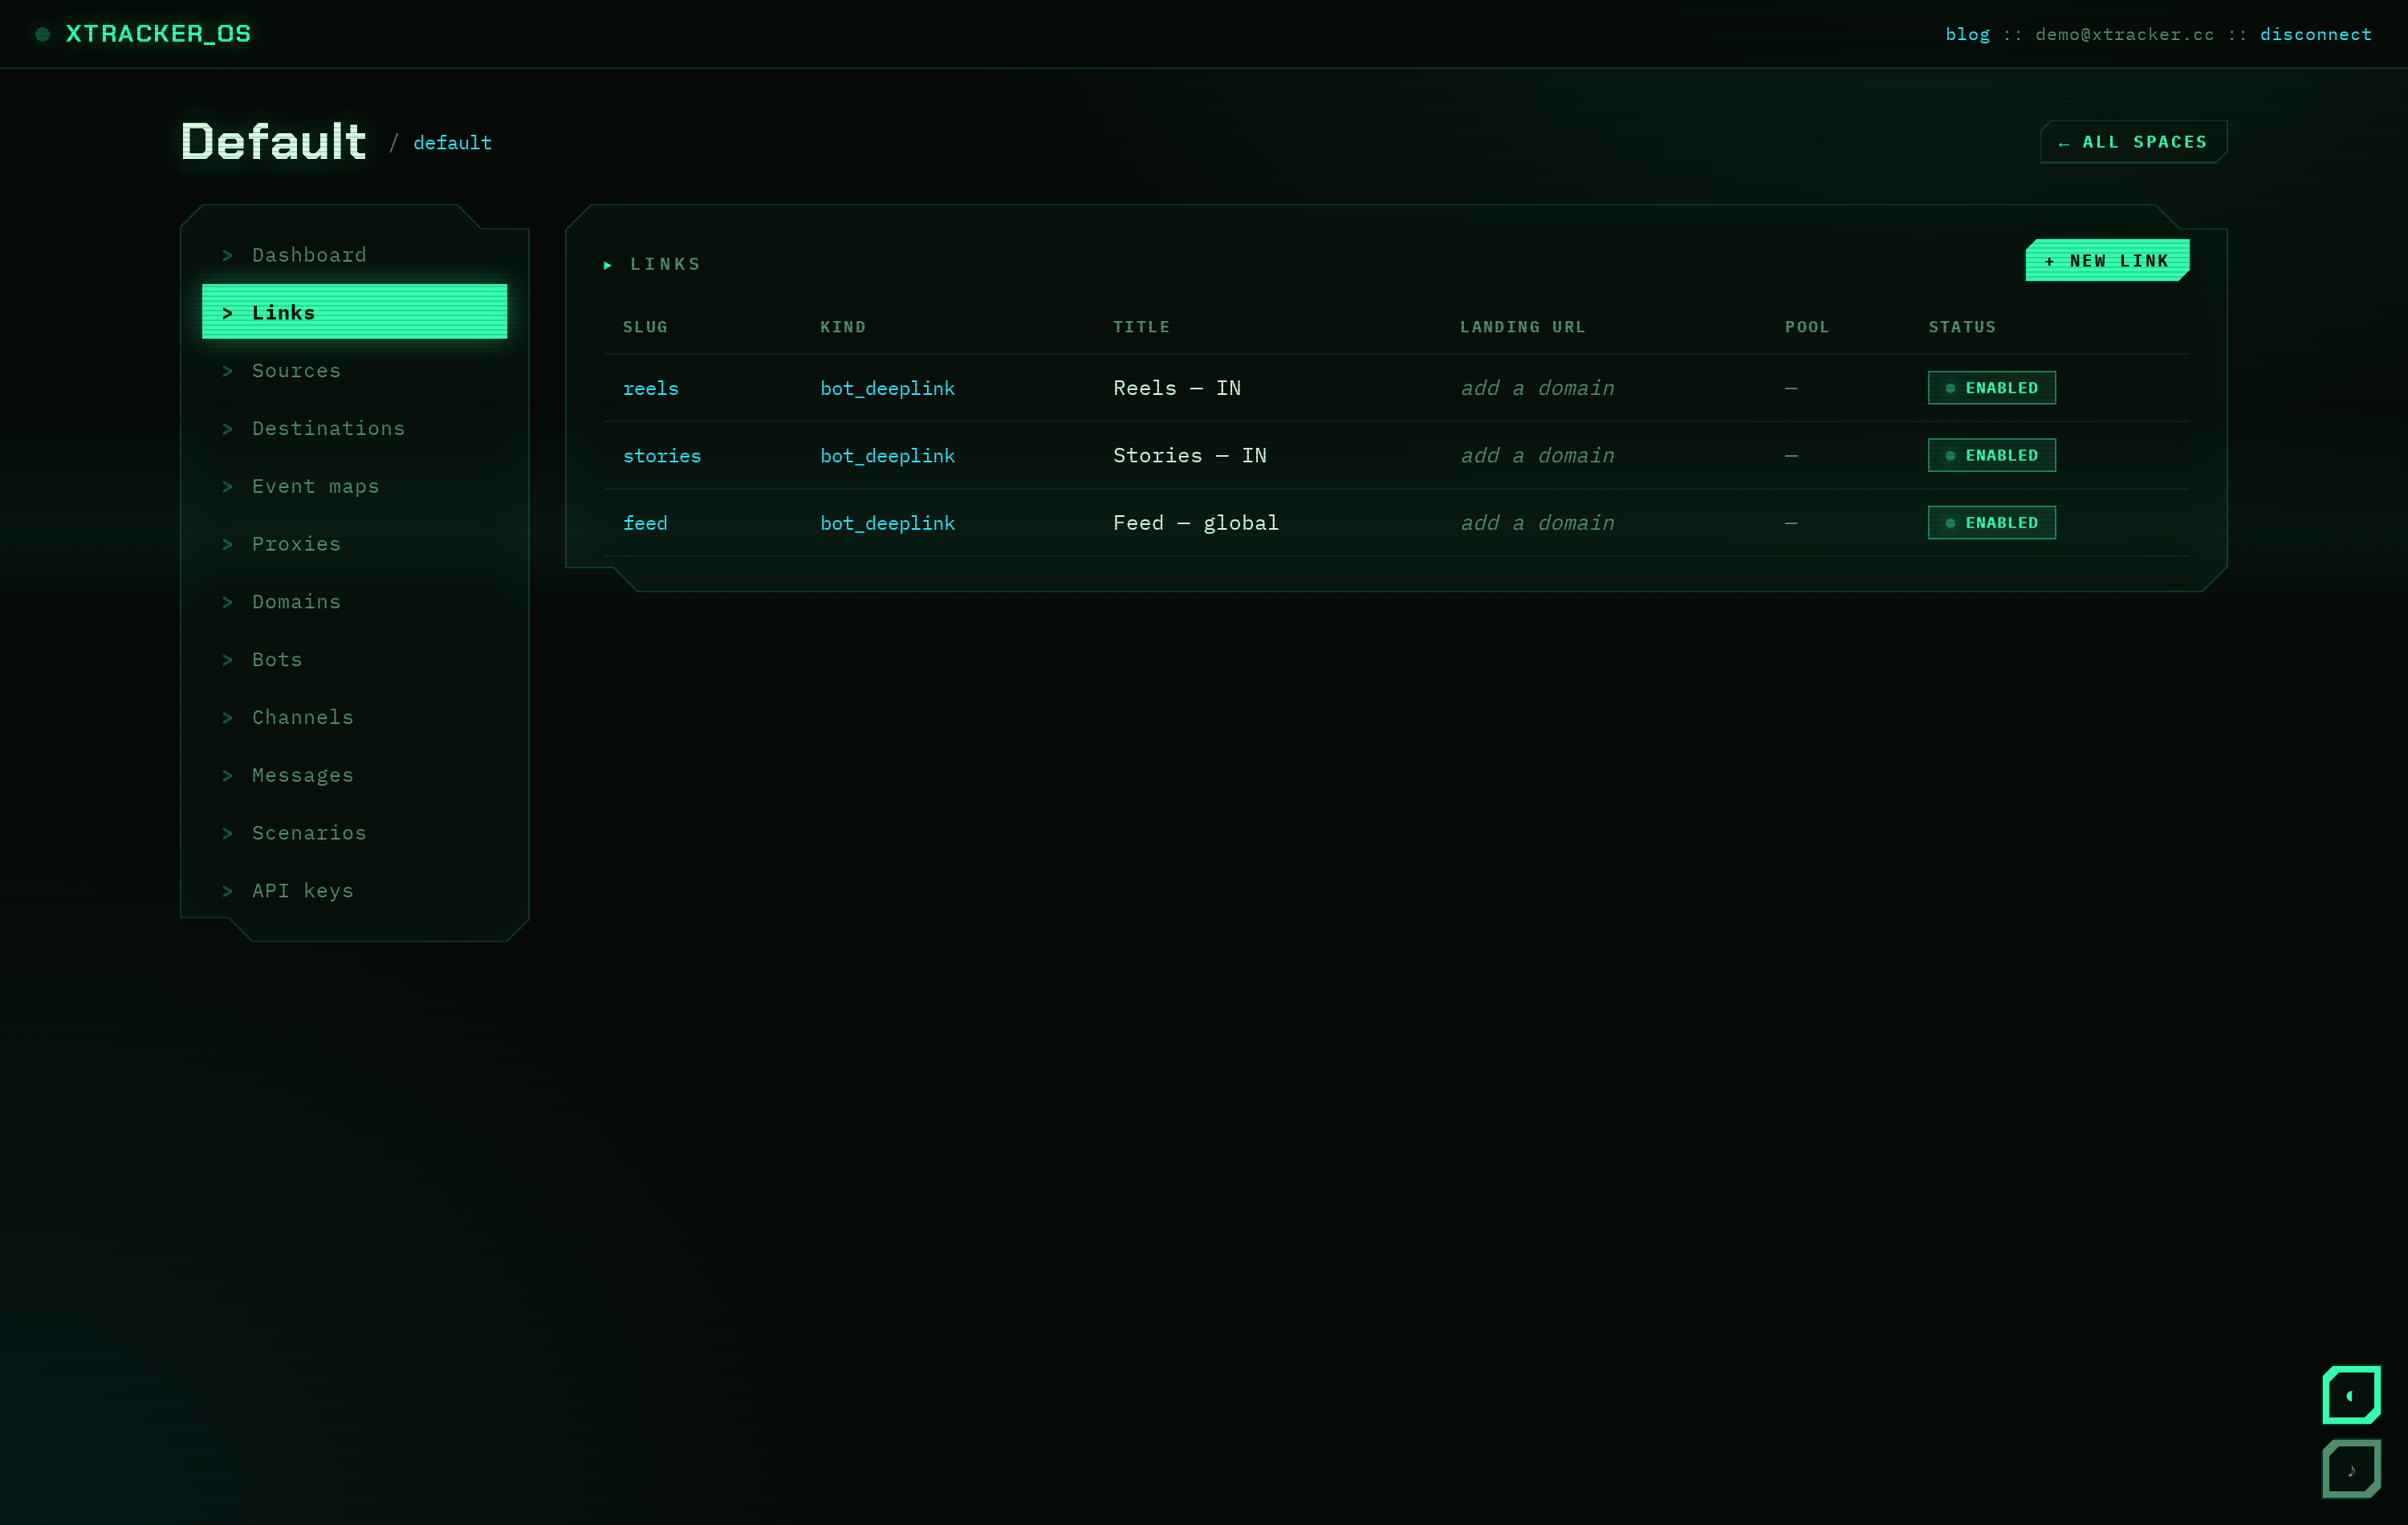
Task: Click the KIND column header
Action: [843, 327]
